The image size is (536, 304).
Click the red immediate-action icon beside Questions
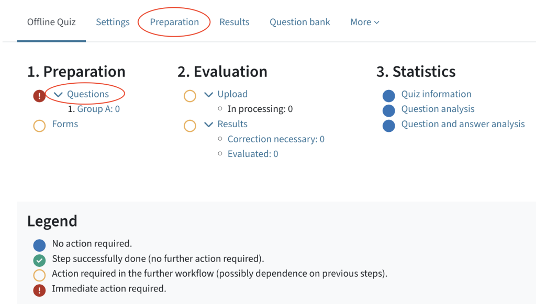(39, 96)
